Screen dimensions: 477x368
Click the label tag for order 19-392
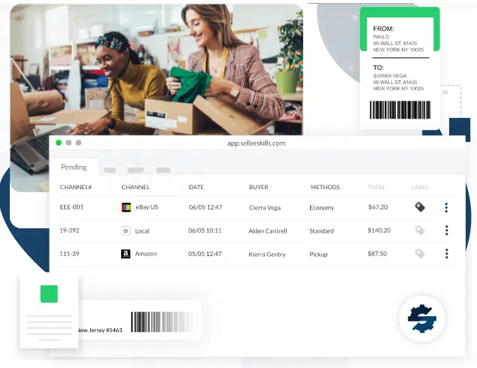[420, 230]
